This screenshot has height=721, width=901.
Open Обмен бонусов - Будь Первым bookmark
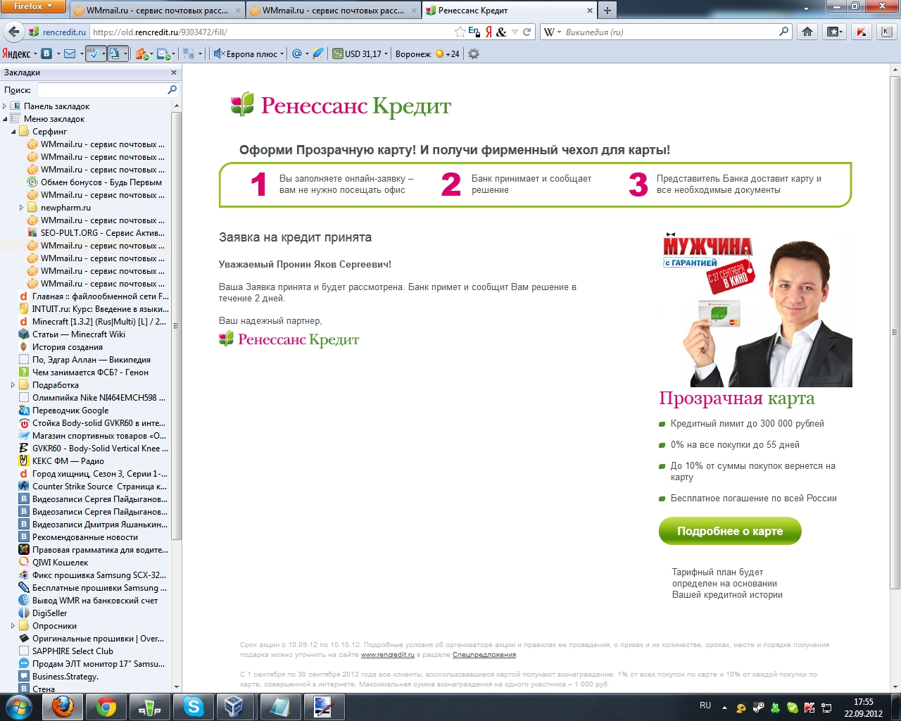tap(101, 182)
